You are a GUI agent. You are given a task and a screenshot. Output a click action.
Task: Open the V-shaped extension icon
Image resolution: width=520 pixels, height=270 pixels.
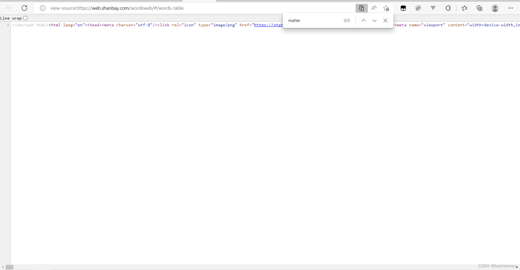(x=433, y=8)
